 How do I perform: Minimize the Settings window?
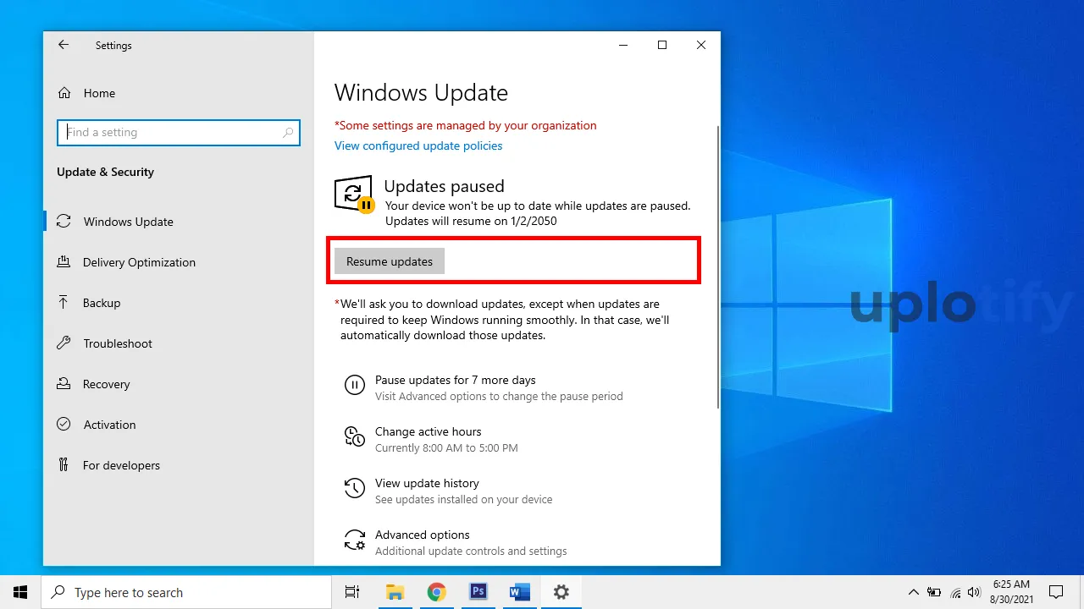pos(623,45)
